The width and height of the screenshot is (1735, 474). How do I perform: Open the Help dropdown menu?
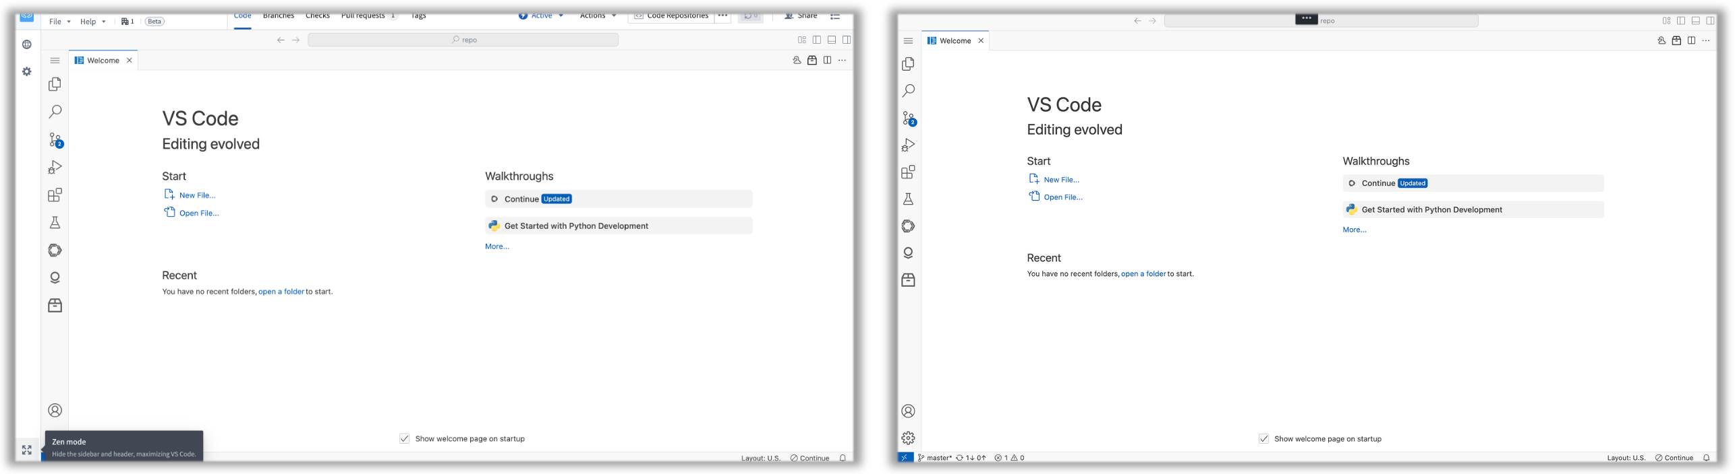[x=92, y=22]
